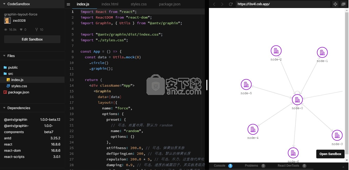This screenshot has height=170, width=349.
Task: Switch to the package.json tab
Action: click(169, 4)
